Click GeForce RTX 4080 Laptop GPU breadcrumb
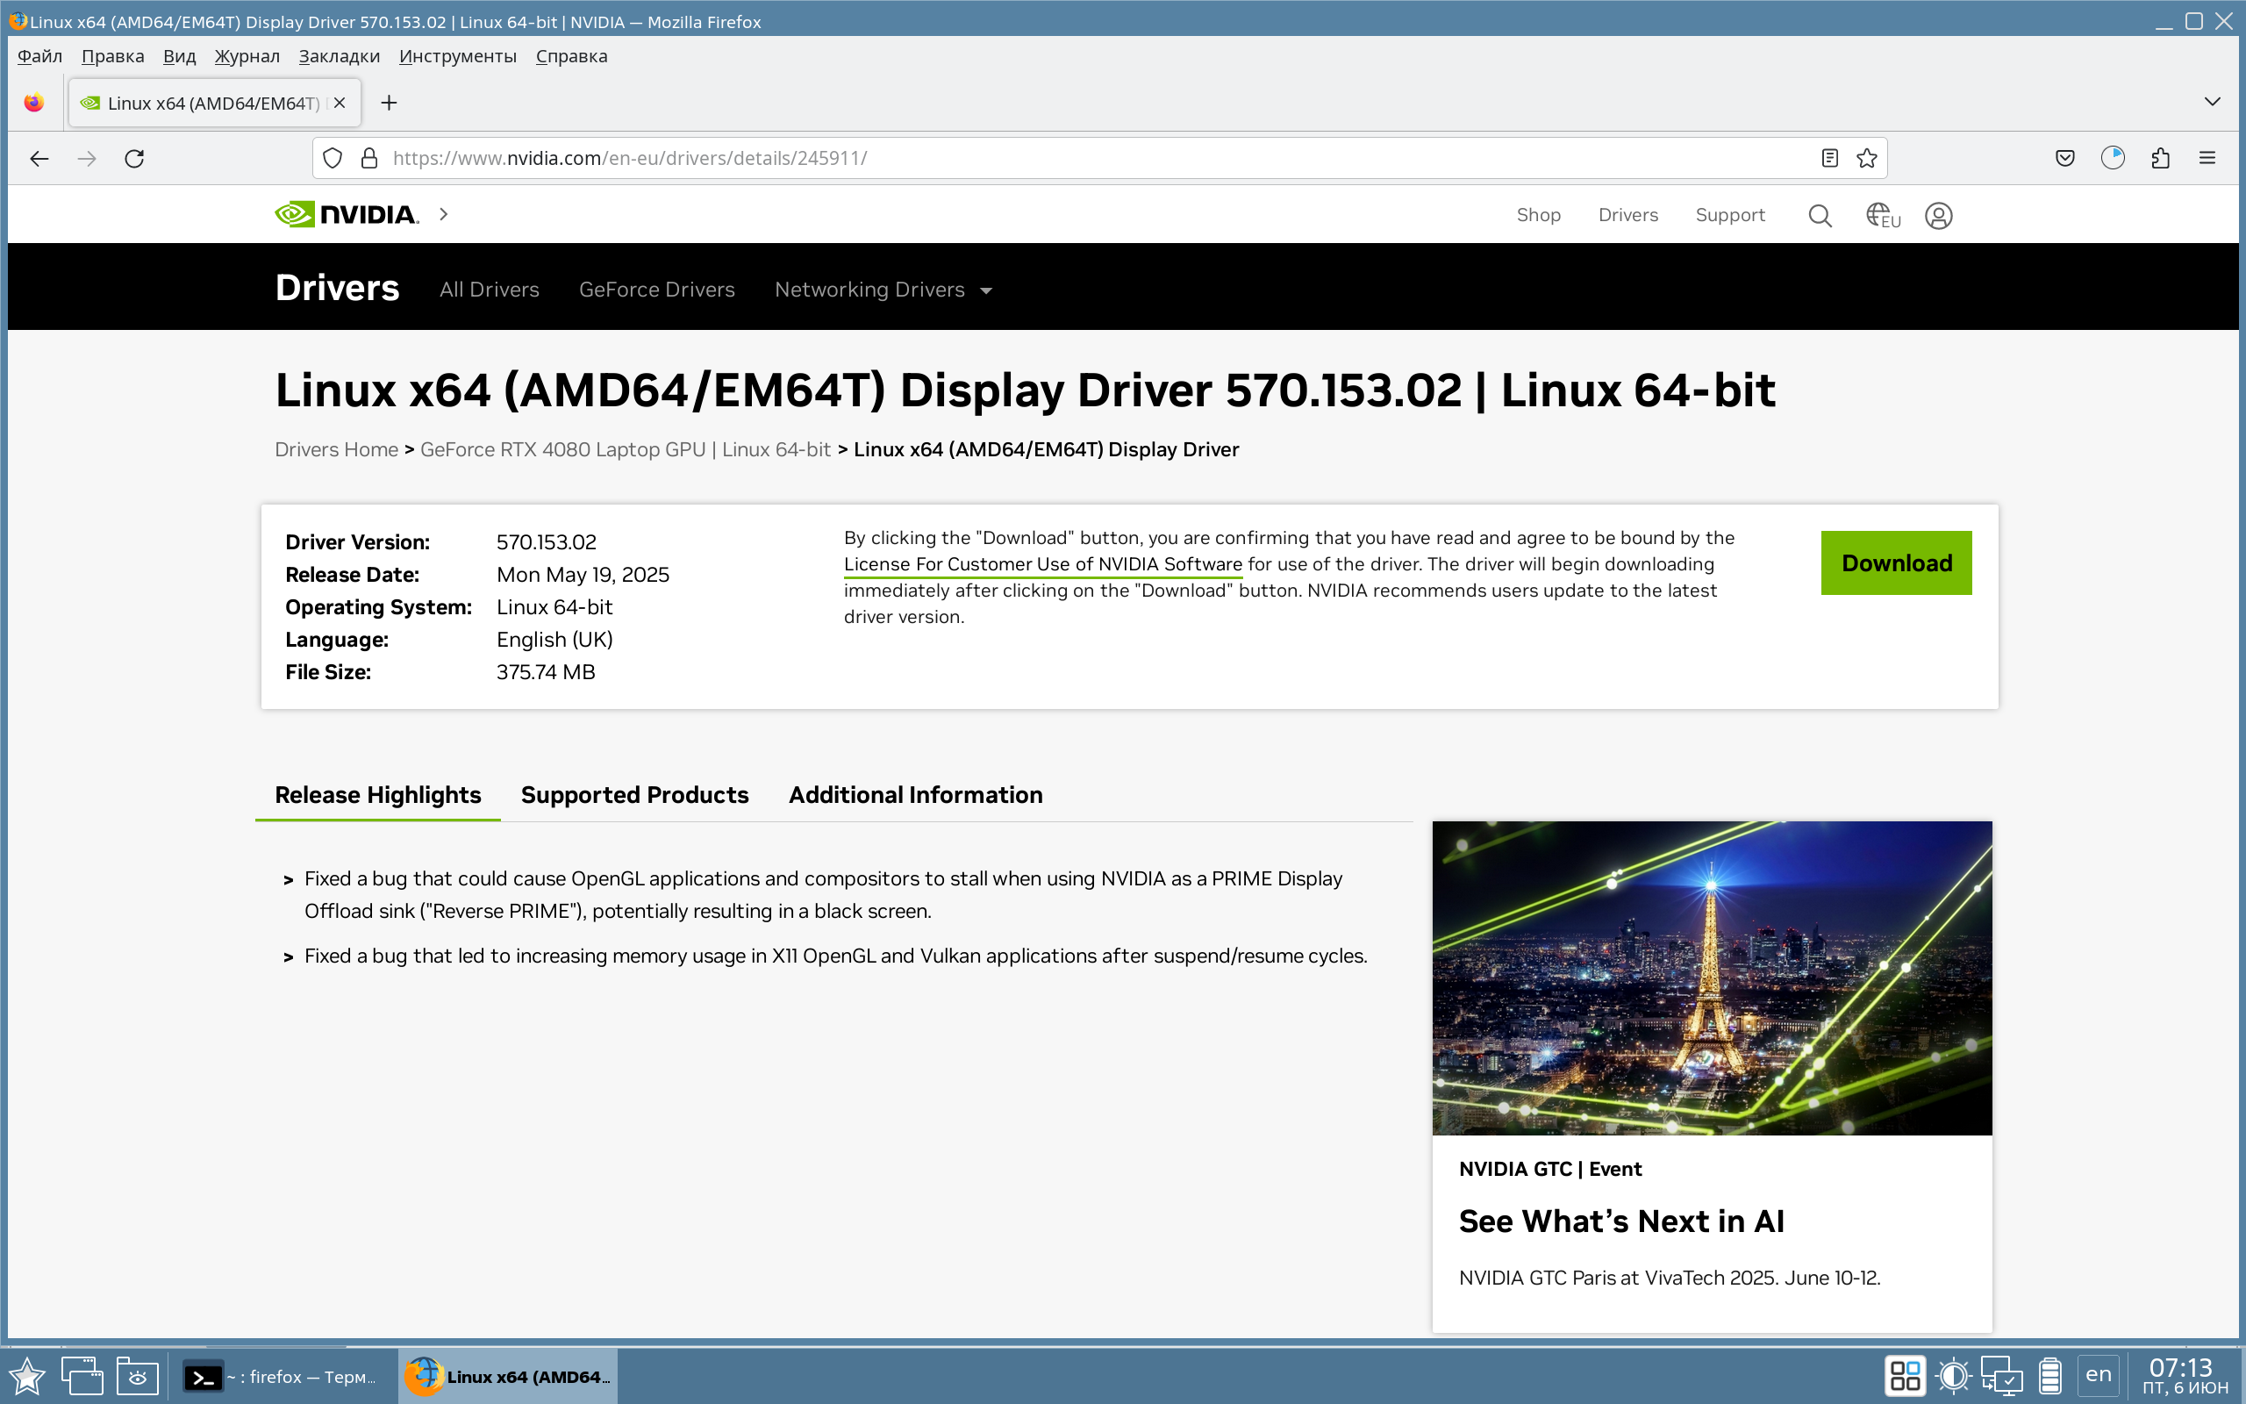 click(x=625, y=449)
